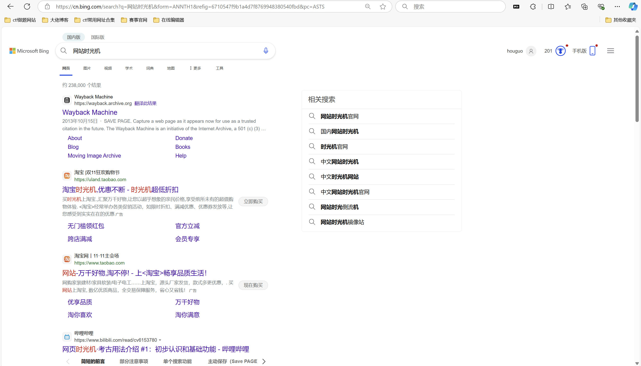Search related 网站时光机官网 magnifier icon

(x=312, y=116)
